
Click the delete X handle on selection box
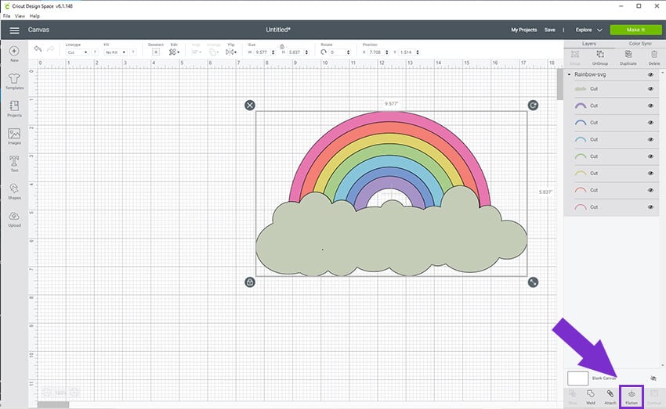click(x=250, y=105)
